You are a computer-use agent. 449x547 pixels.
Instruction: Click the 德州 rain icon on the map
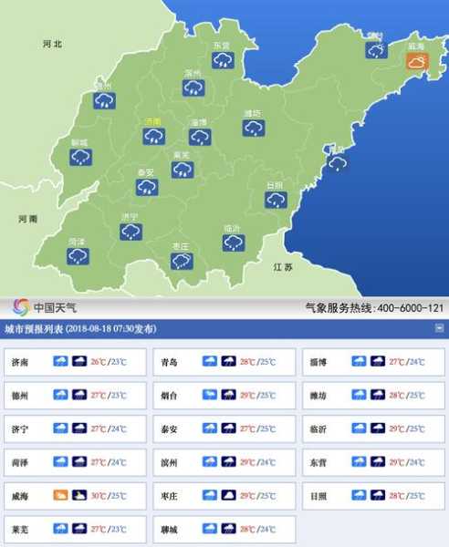point(104,100)
